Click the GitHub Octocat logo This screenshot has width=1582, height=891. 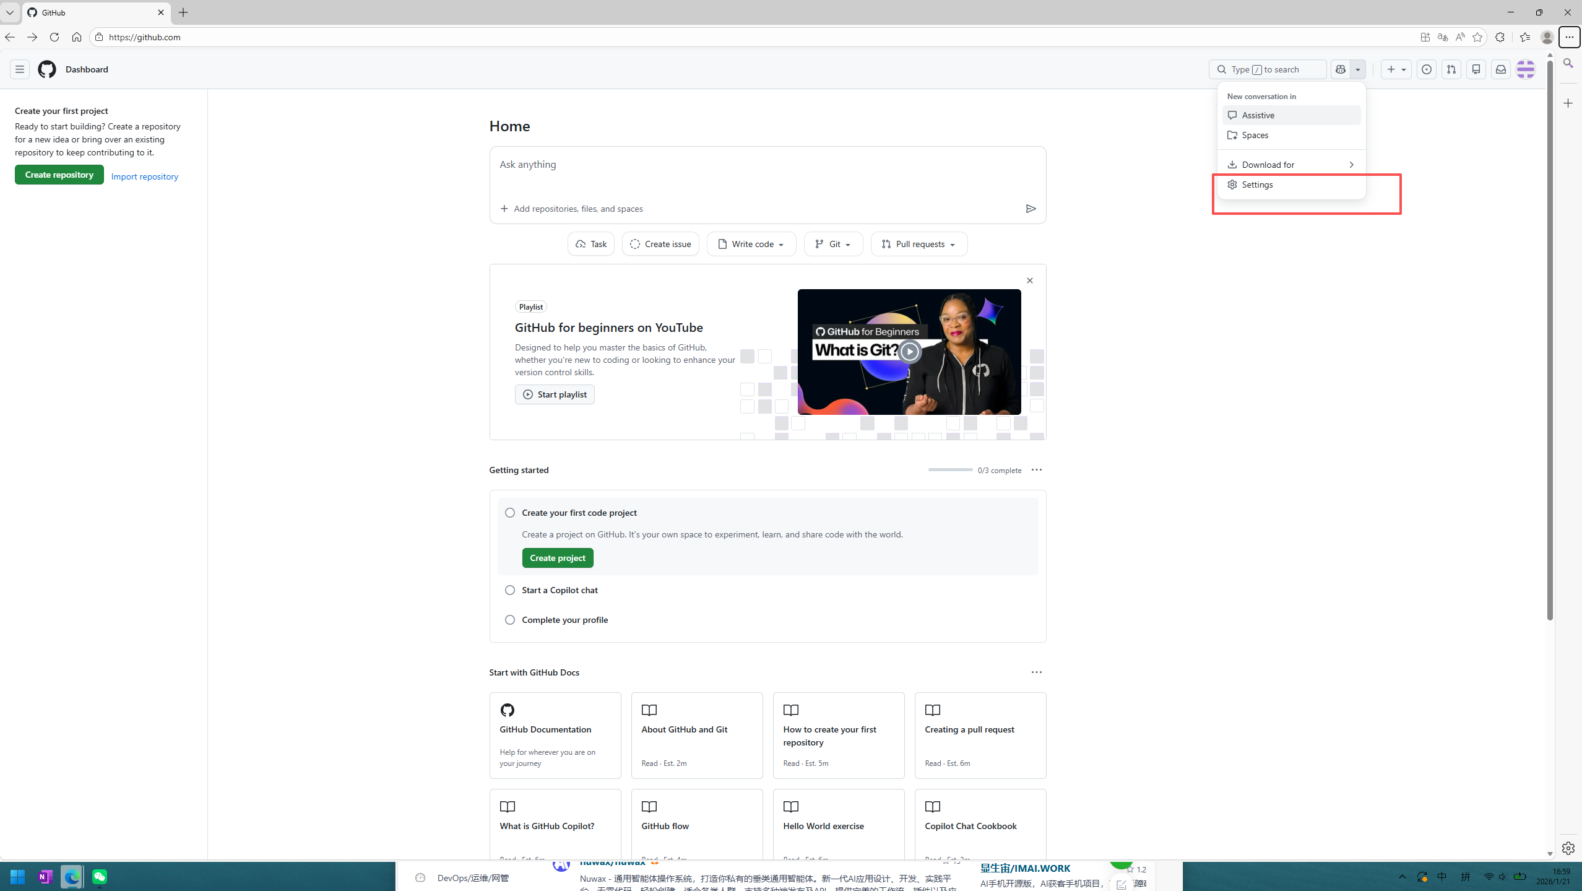[x=47, y=69]
